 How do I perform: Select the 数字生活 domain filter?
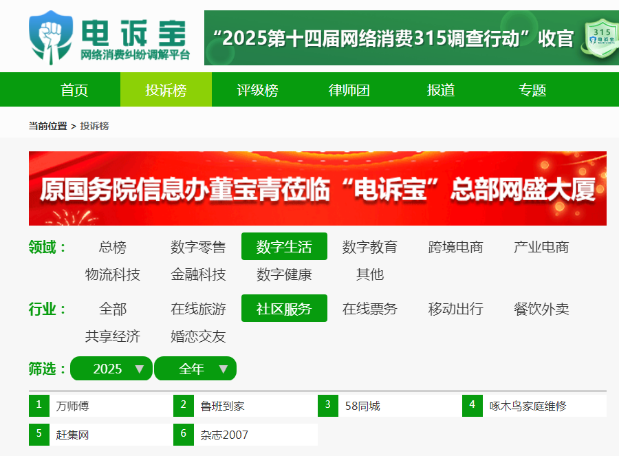pyautogui.click(x=284, y=246)
